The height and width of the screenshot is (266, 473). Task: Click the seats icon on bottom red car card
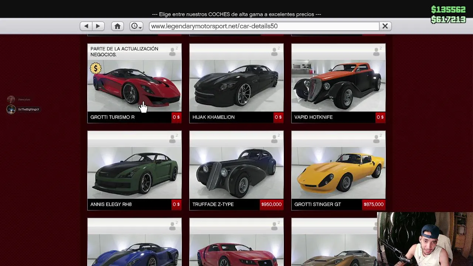coord(275,226)
